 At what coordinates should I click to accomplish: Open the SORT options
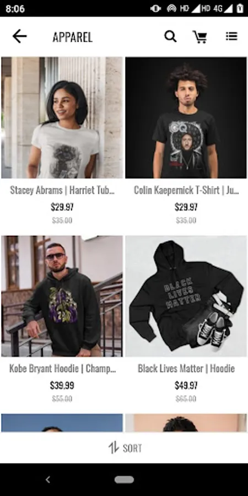125,448
